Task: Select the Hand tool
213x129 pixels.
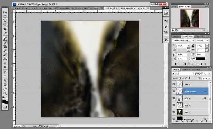Action: 5,89
